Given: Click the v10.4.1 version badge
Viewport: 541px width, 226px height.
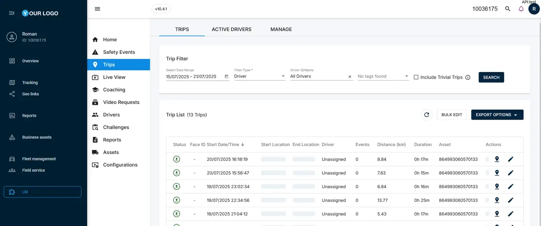Looking at the screenshot, I should 161,9.
